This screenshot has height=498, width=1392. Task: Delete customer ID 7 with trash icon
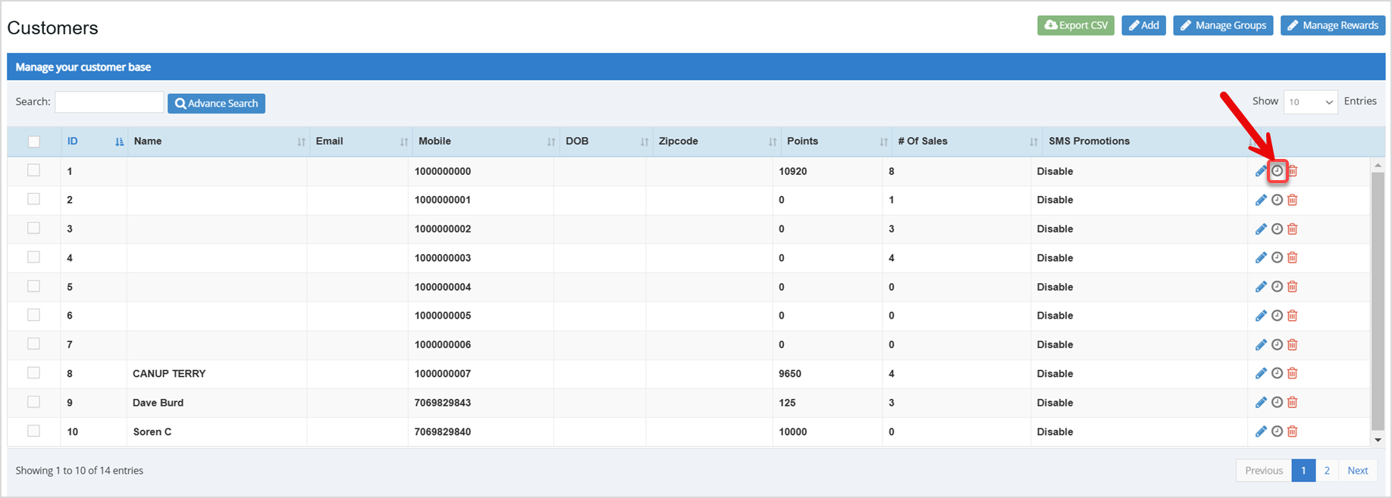click(1293, 344)
